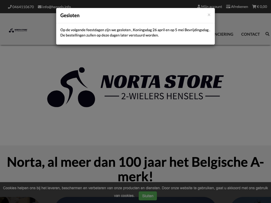
Task: Open search with magnifying glass icon
Action: 267,34
